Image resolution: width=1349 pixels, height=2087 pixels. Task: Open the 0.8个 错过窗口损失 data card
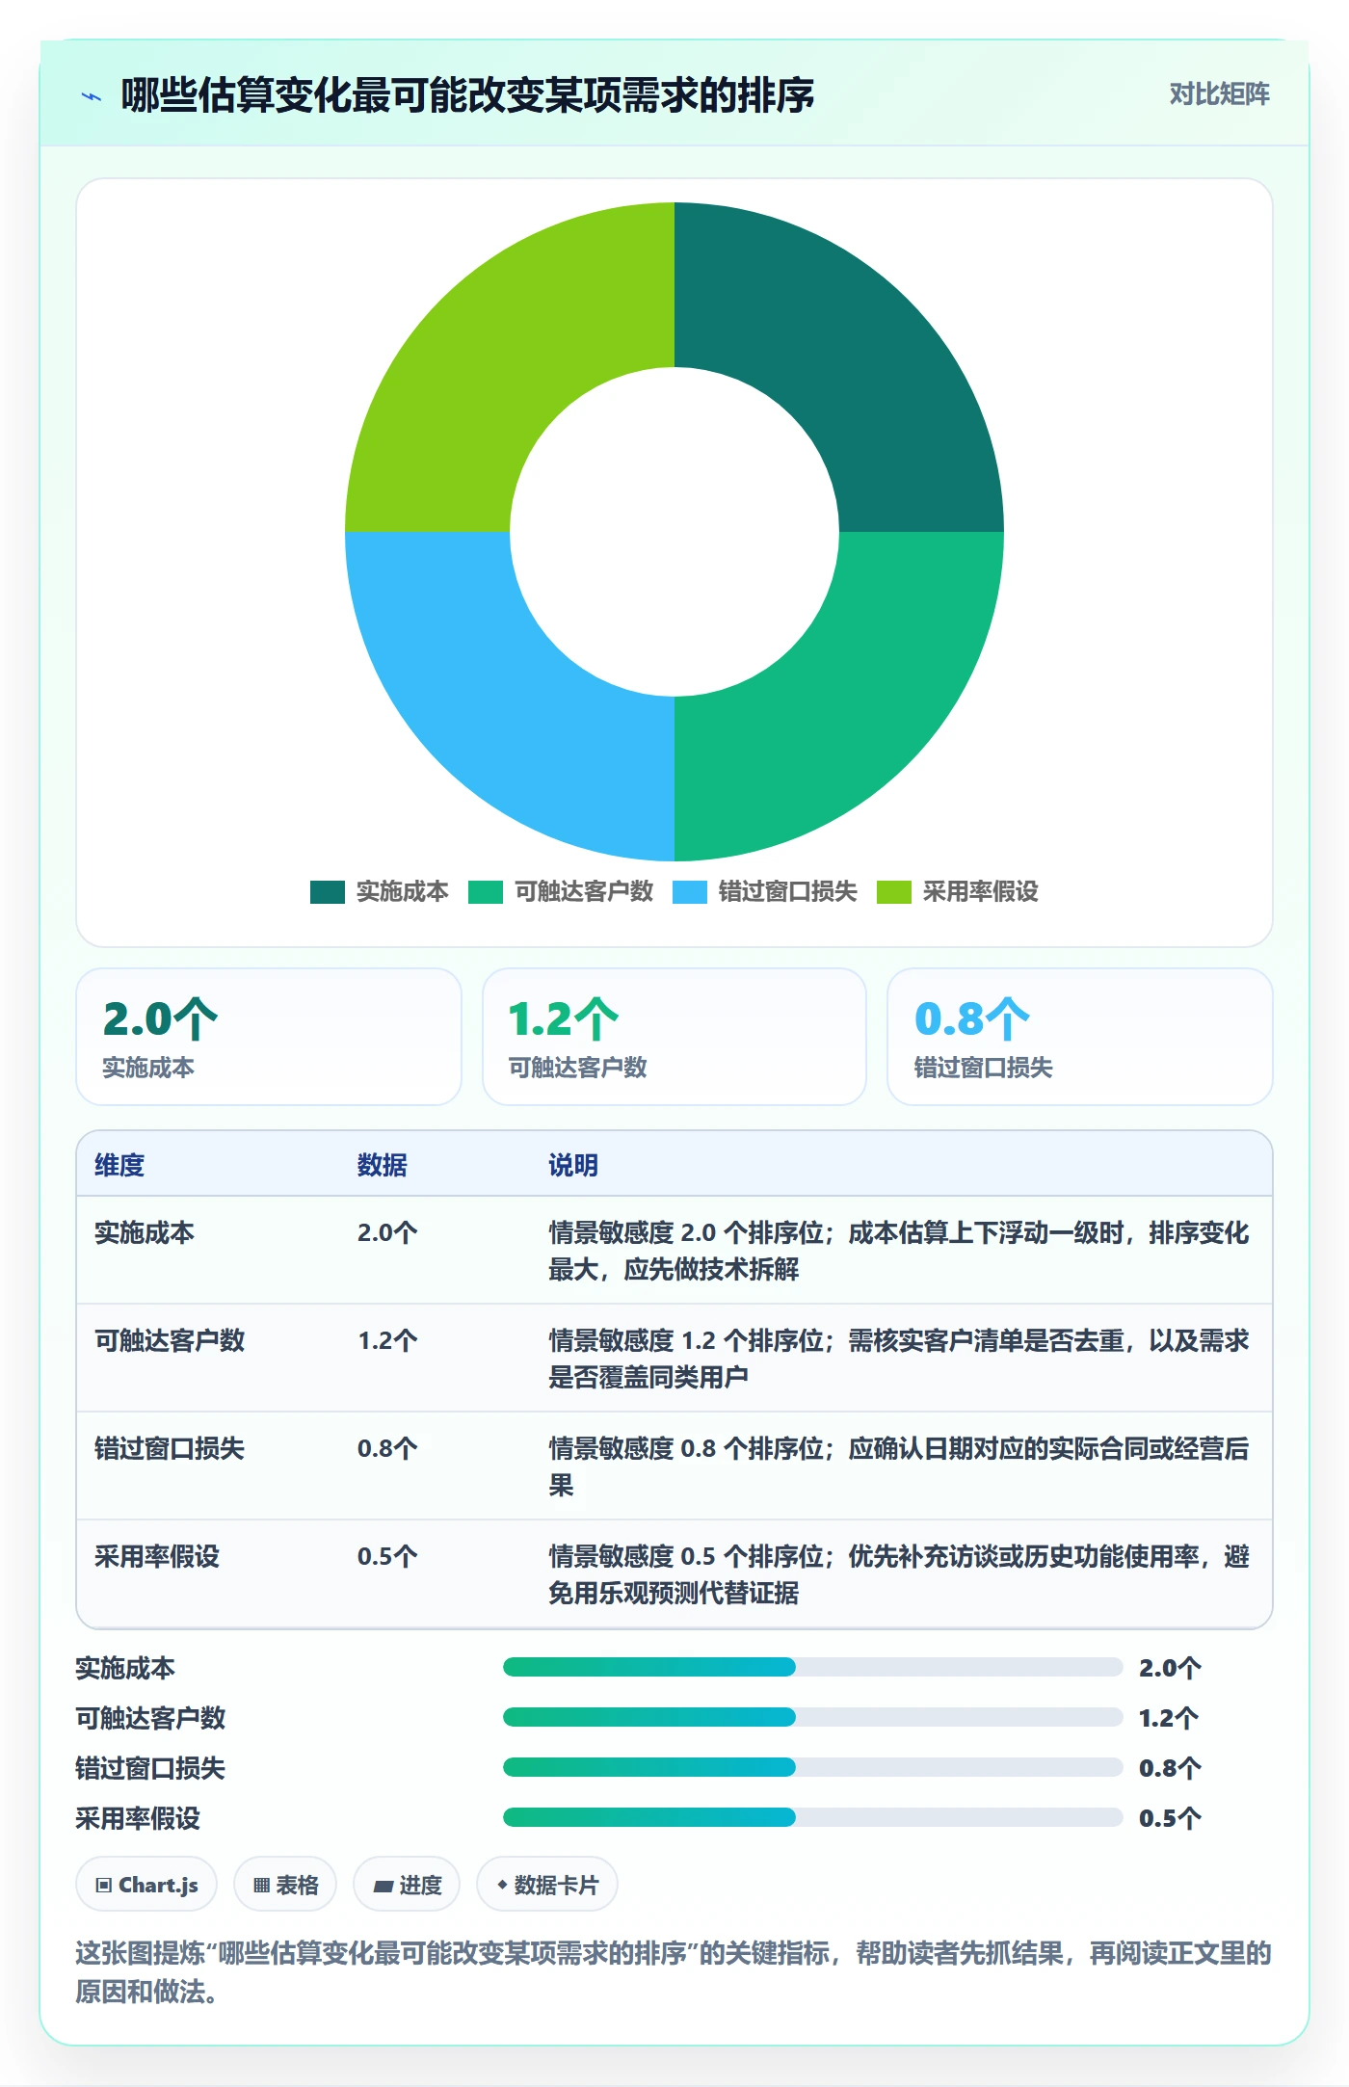1080,1037
